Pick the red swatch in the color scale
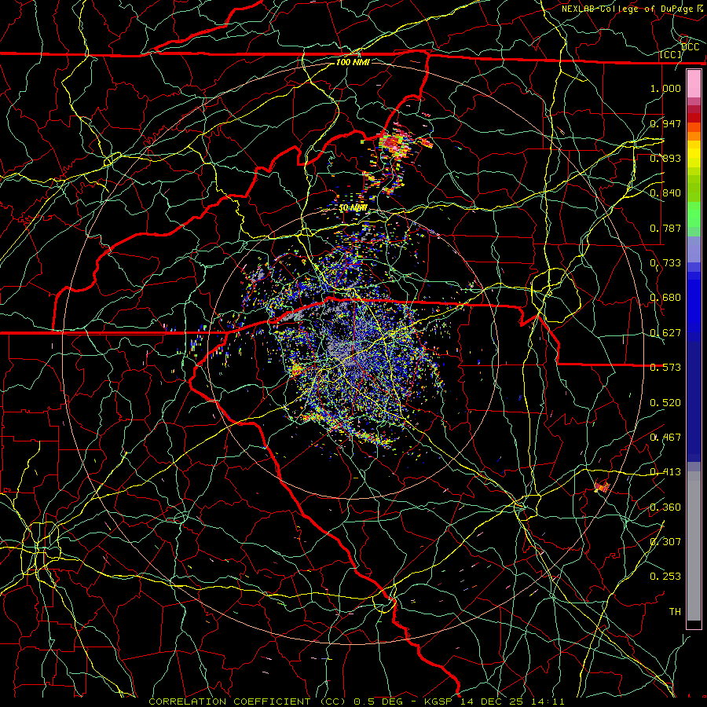 [x=694, y=117]
